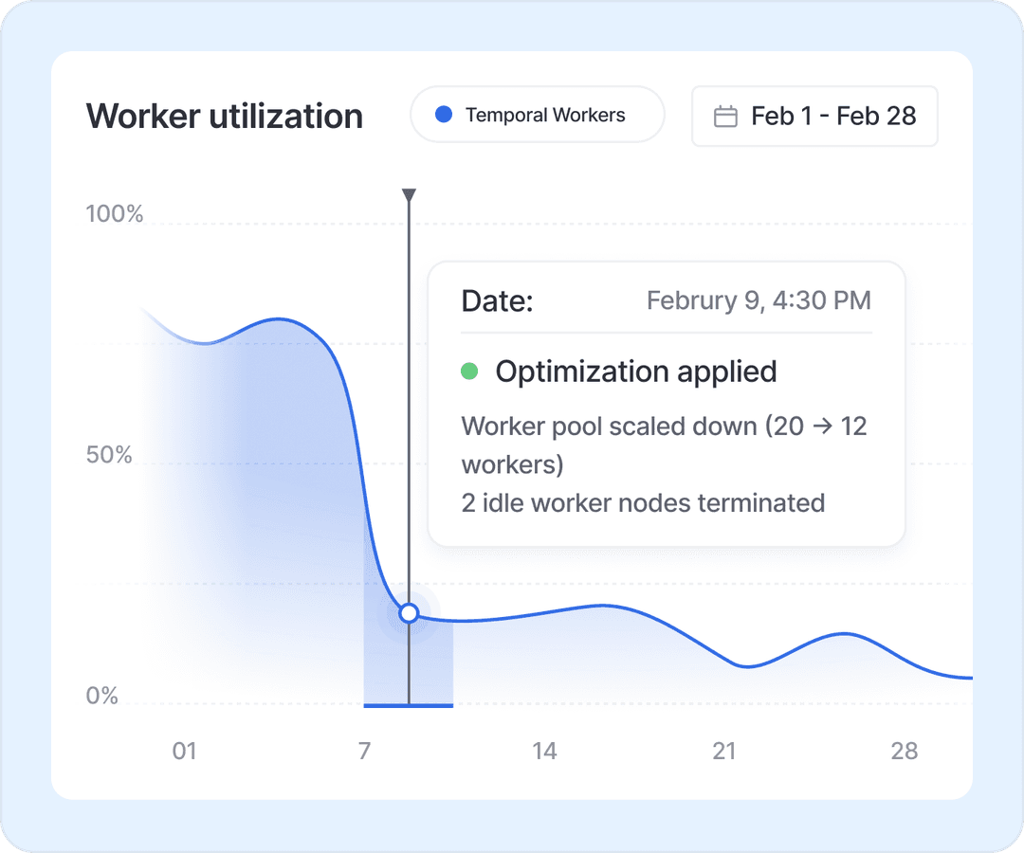
Task: Click the green Optimization applied status dot
Action: point(469,372)
